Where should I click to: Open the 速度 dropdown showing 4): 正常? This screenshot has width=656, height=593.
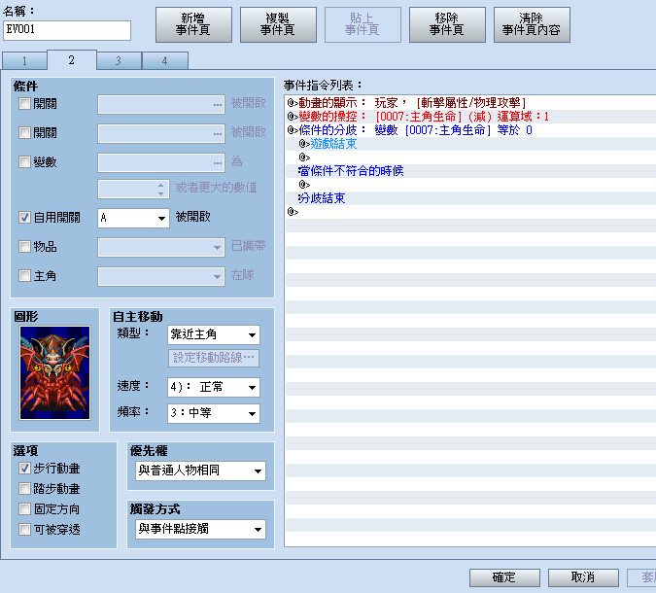(214, 387)
